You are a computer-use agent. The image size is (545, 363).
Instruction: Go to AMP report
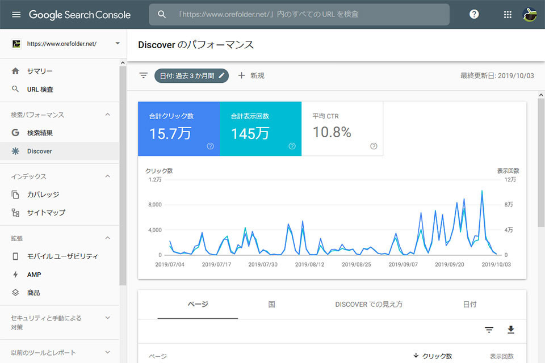(x=60, y=275)
